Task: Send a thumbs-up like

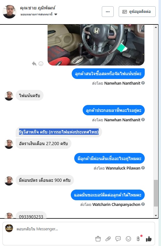Action: (148, 239)
